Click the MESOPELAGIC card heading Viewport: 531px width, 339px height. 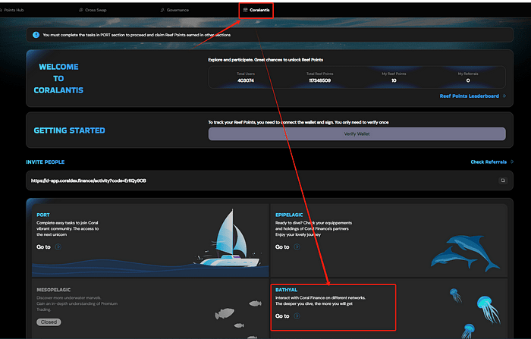pyautogui.click(x=54, y=290)
